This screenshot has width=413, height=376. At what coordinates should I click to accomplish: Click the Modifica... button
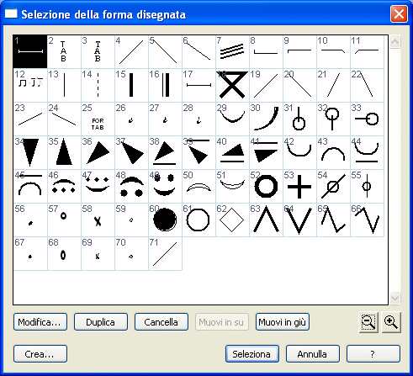point(40,322)
